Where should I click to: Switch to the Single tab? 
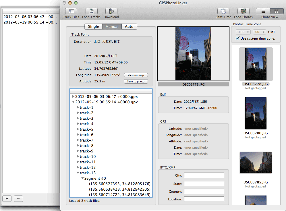[x=93, y=26]
